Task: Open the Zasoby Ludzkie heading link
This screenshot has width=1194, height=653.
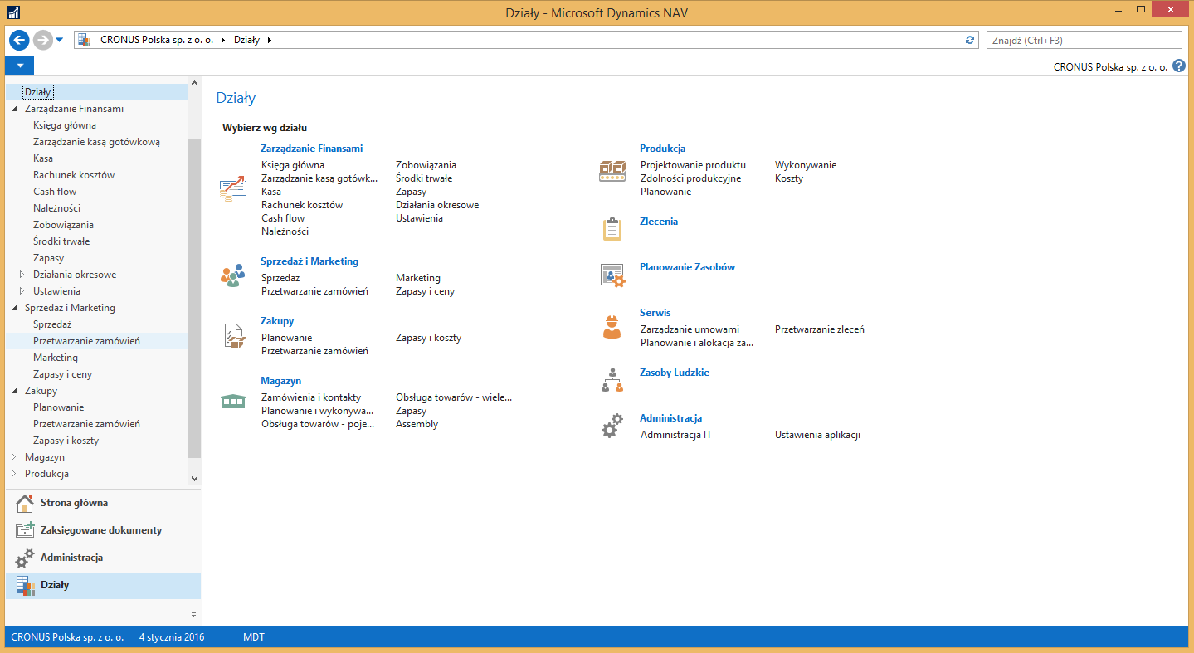Action: [x=675, y=373]
